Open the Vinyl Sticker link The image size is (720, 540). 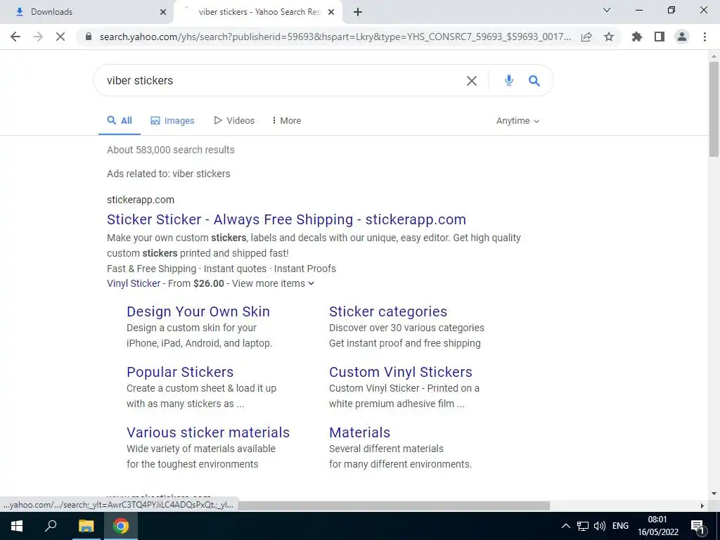134,283
